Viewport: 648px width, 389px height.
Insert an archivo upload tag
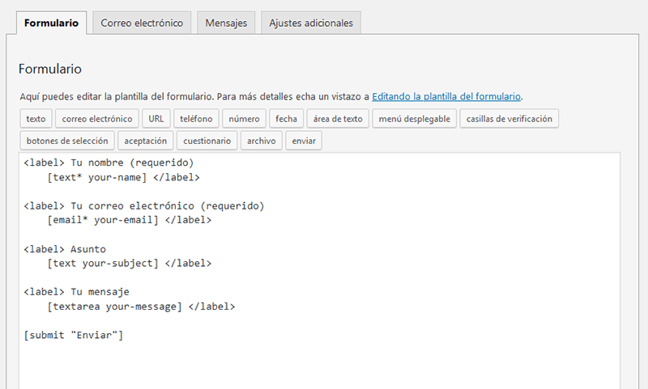262,141
